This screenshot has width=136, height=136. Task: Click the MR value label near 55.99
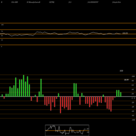point(126,80)
